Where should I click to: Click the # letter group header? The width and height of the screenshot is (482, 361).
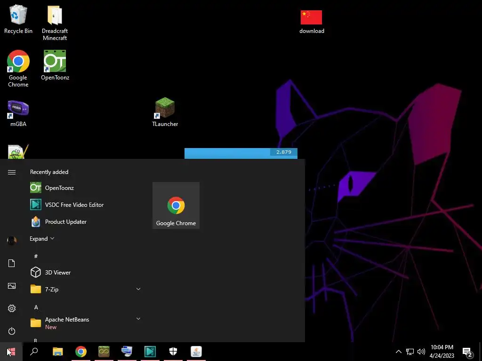pyautogui.click(x=36, y=256)
